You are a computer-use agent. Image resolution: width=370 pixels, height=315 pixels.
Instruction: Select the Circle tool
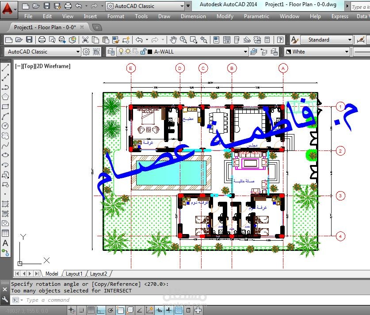pos(5,126)
